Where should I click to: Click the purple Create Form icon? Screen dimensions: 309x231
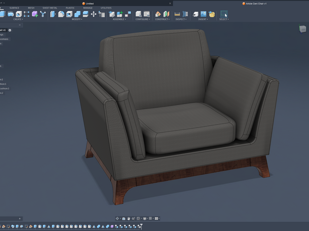(35, 14)
